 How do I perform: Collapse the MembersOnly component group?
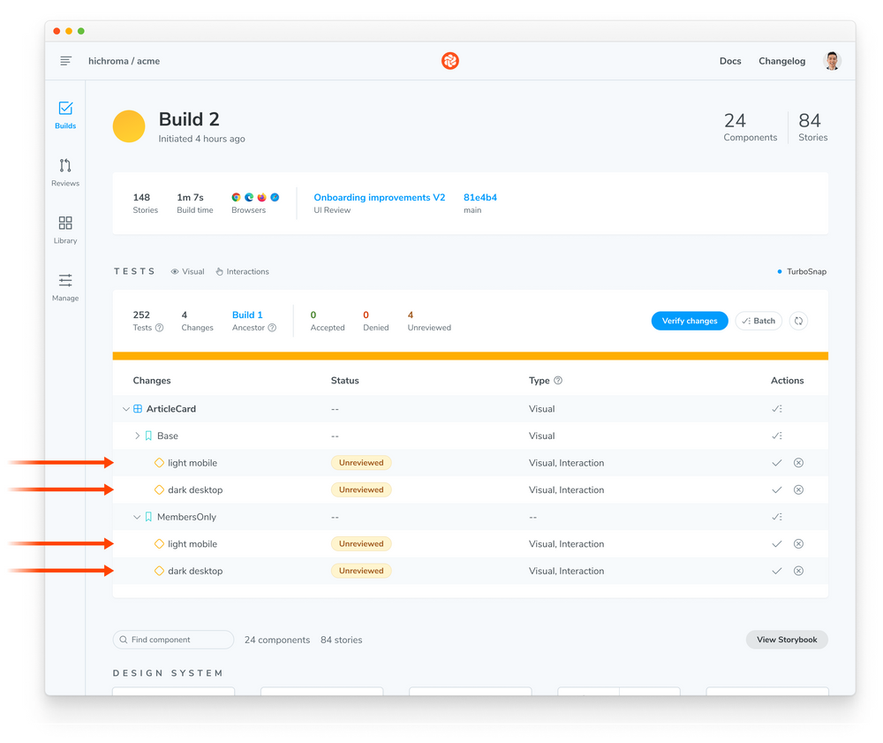(x=137, y=517)
